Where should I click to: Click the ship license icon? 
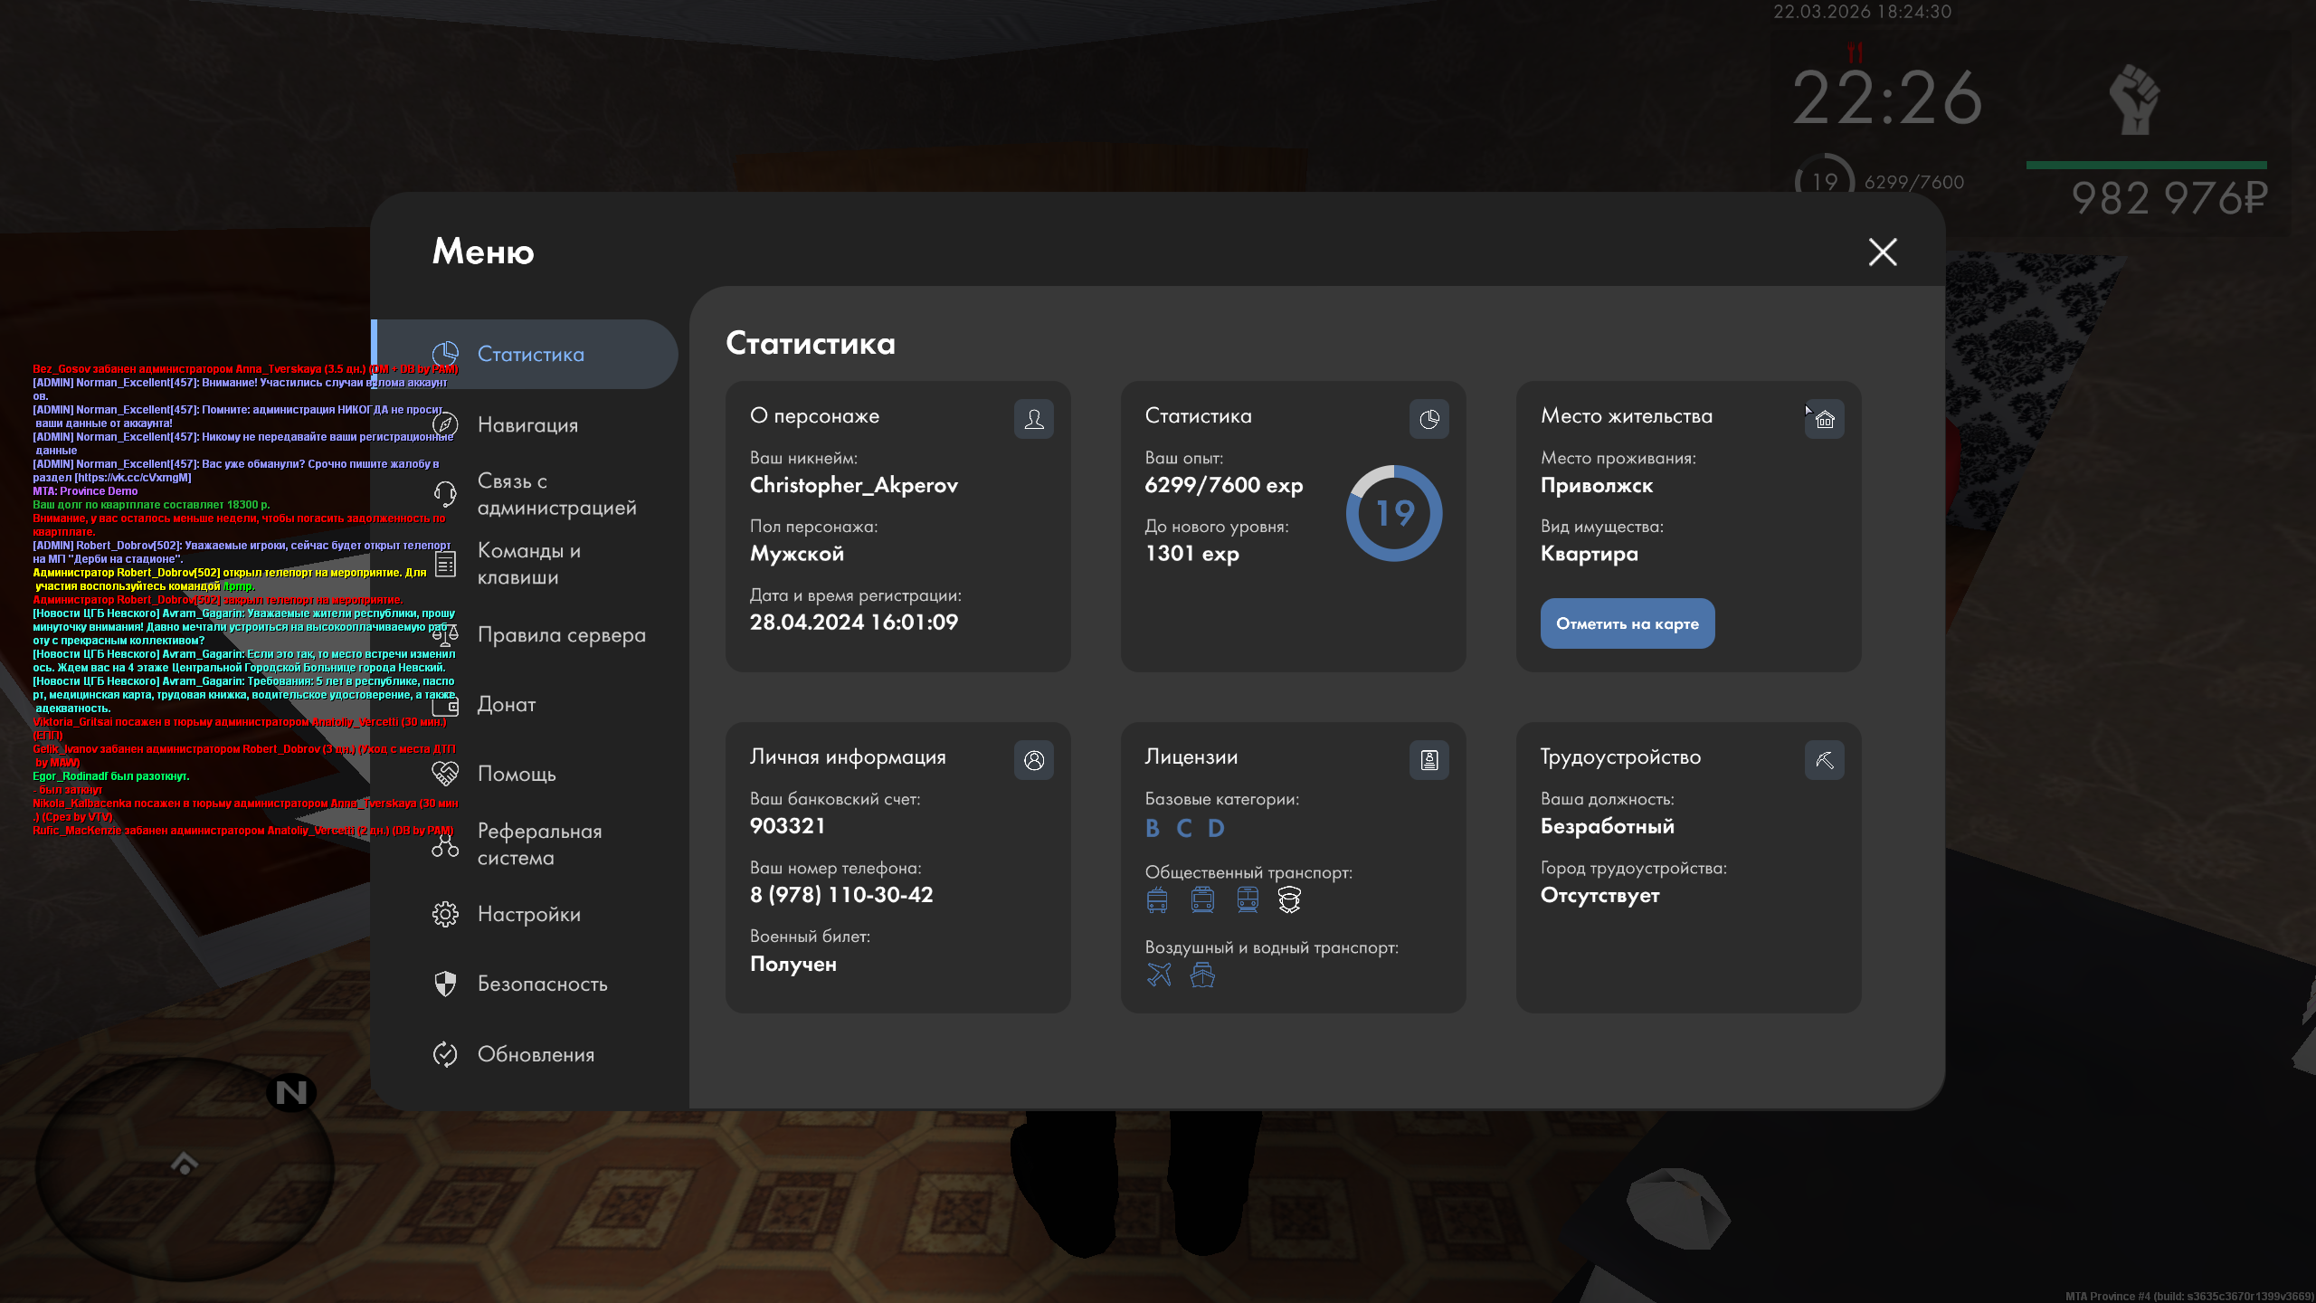click(1202, 975)
